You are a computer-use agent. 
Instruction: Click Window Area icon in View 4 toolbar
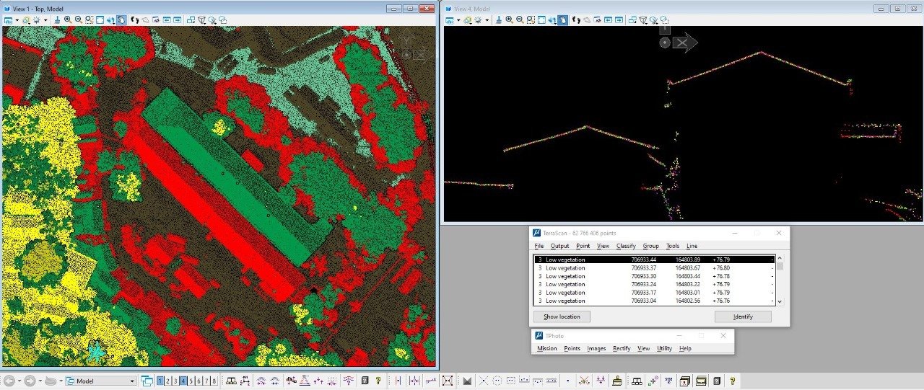tap(529, 20)
